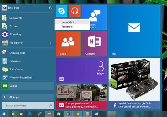Click the Thái Học user avatar

4,8
